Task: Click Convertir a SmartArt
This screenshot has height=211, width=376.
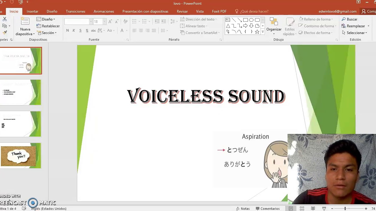Action: [x=200, y=33]
